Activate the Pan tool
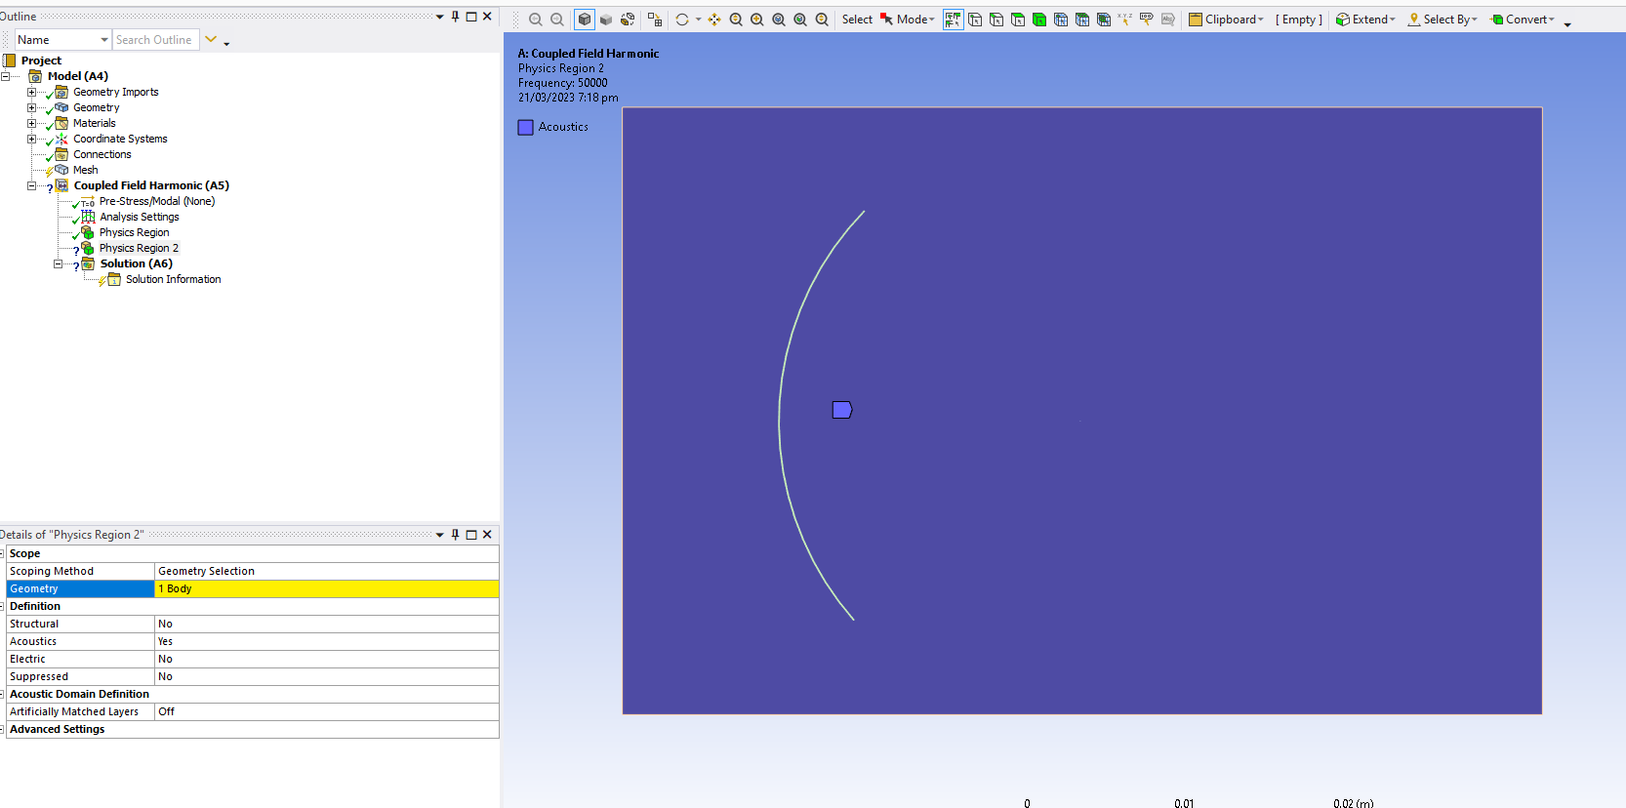Image resolution: width=1626 pixels, height=808 pixels. pyautogui.click(x=714, y=20)
